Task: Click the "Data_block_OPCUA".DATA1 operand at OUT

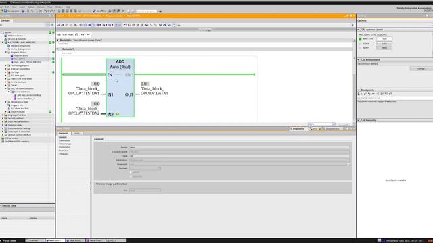Action: pyautogui.click(x=154, y=91)
